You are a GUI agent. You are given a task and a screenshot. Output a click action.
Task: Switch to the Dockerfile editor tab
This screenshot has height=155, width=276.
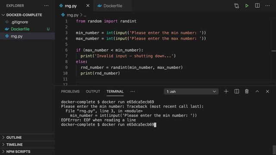click(113, 6)
